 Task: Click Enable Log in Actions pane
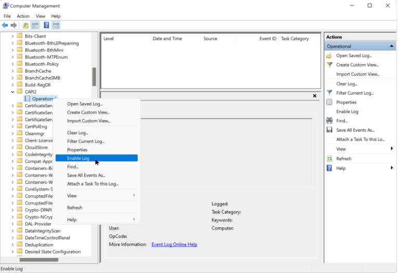347,112
